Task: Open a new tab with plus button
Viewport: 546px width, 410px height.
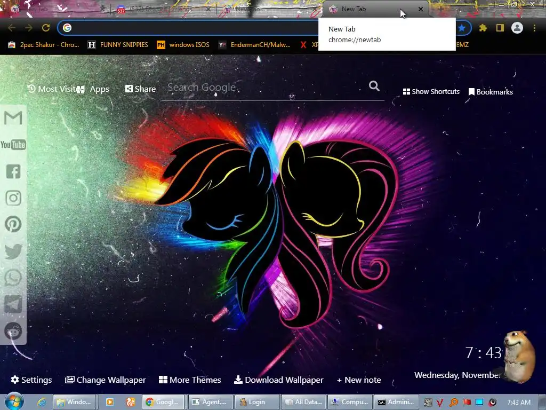Action: [x=440, y=9]
